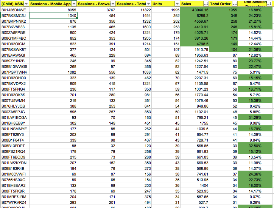Open the Units column filter dropdown
This screenshot has height=208, width=274.
pos(177,4)
